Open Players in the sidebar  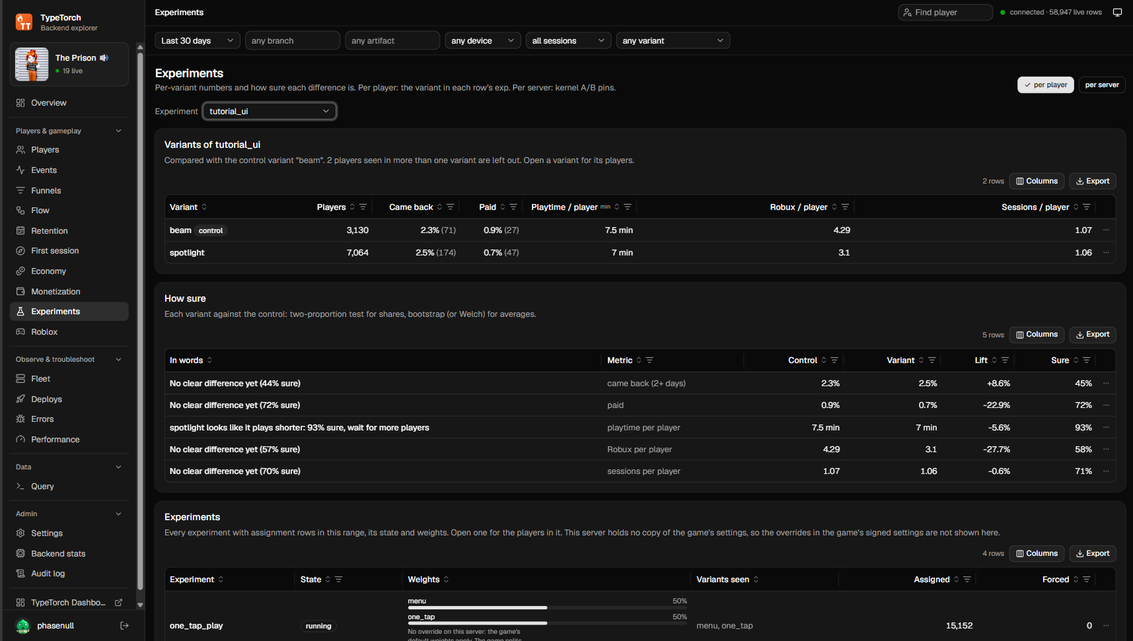click(69, 150)
